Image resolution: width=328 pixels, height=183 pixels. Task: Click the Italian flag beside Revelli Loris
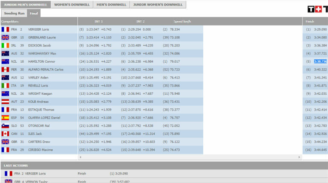[x=5, y=85]
